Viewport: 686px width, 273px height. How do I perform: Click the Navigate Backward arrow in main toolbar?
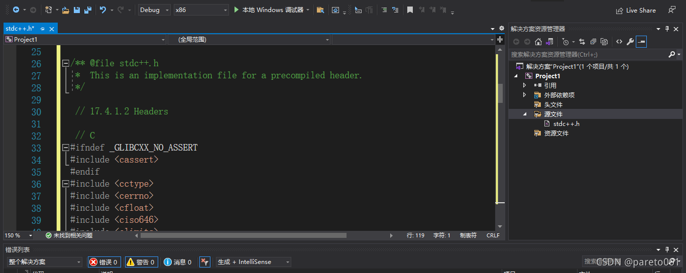(16, 10)
